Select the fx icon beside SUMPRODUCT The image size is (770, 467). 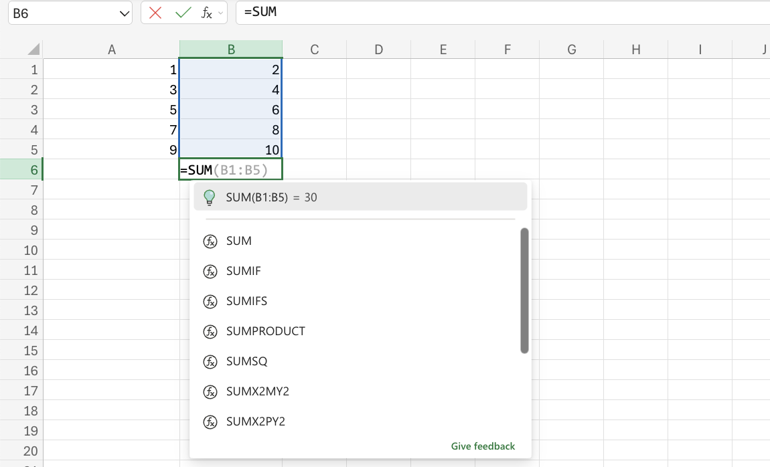pos(211,331)
